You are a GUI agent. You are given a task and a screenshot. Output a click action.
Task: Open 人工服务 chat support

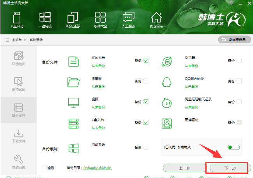click(128, 20)
